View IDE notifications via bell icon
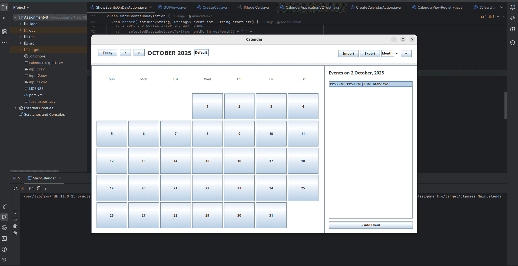Image resolution: width=518 pixels, height=266 pixels. [512, 7]
